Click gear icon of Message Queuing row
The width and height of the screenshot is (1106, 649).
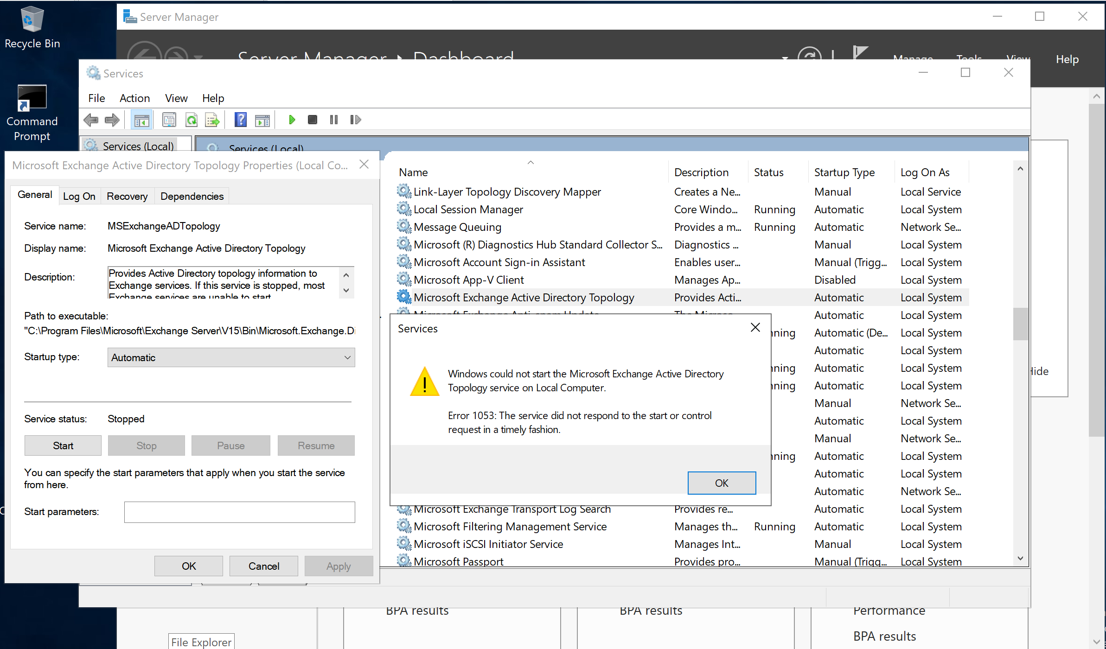404,227
